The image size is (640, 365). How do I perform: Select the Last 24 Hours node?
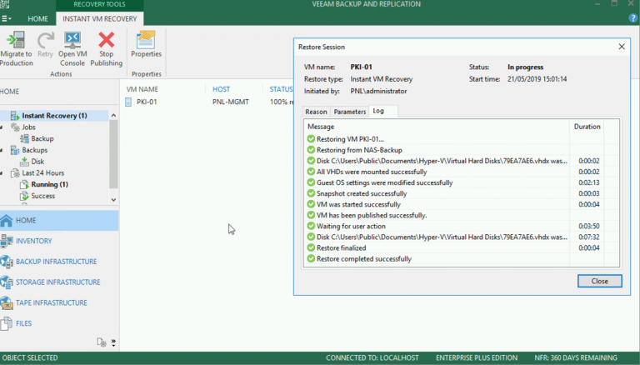click(x=42, y=172)
